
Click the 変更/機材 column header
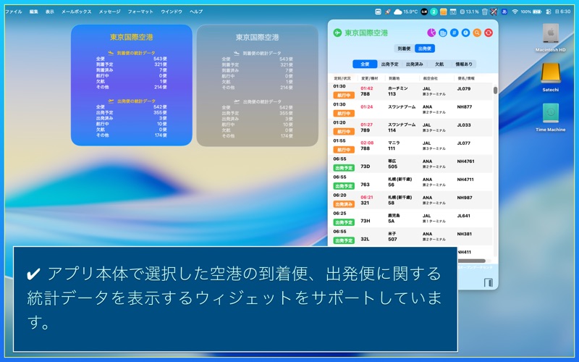[370, 78]
